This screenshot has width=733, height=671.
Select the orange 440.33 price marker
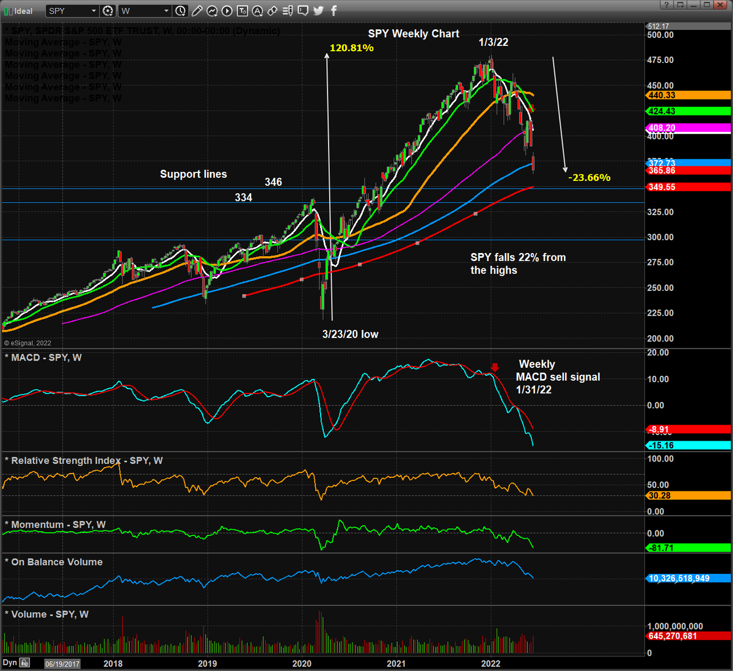pos(688,95)
